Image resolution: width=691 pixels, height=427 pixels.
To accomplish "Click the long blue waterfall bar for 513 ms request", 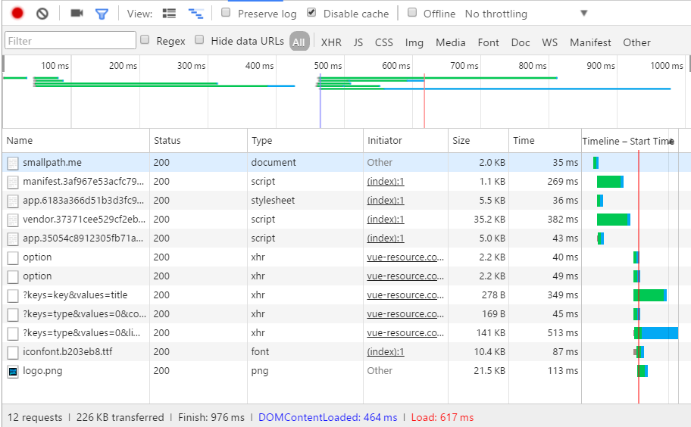I will 659,333.
